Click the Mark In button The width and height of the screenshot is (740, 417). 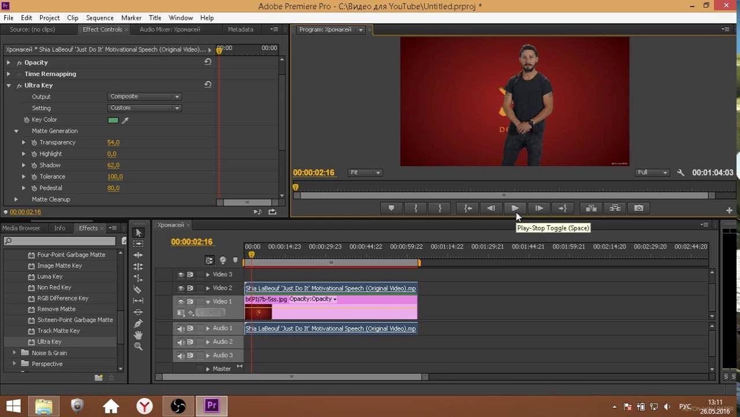coord(416,208)
